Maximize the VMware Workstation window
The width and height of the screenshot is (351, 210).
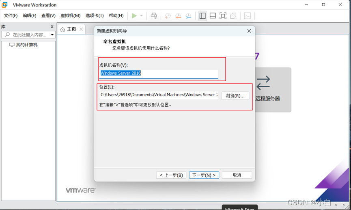[x=323, y=5]
